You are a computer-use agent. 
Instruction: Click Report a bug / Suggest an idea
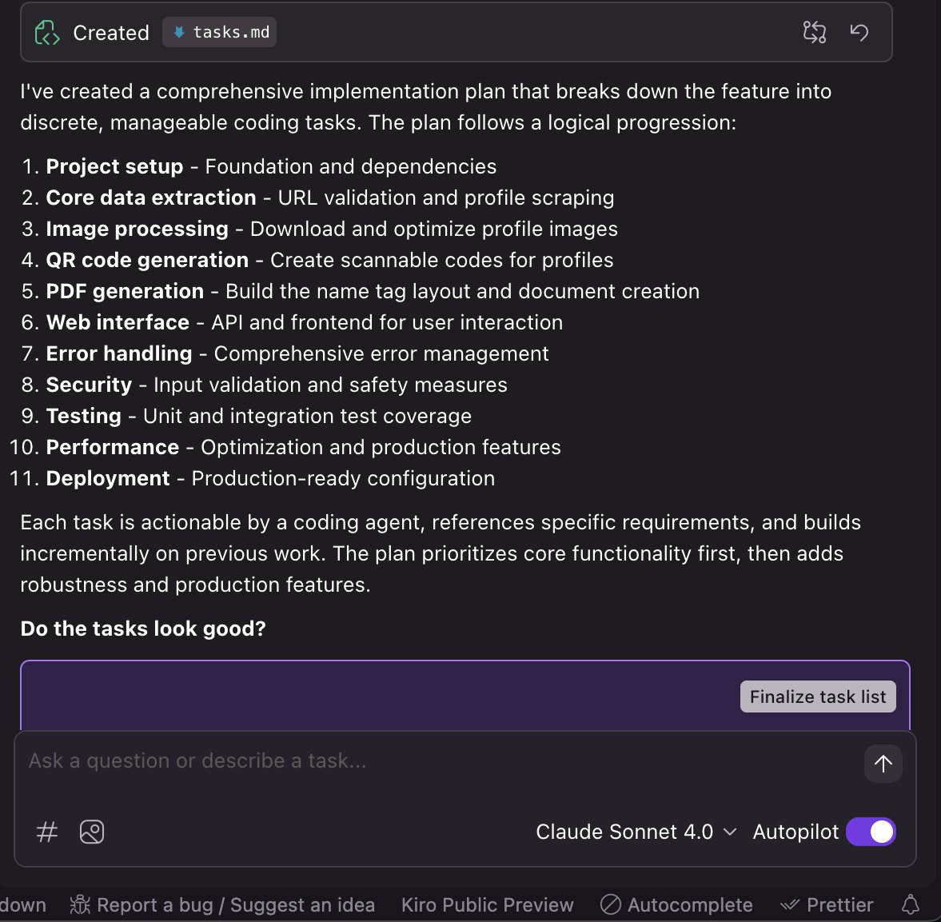click(x=235, y=904)
